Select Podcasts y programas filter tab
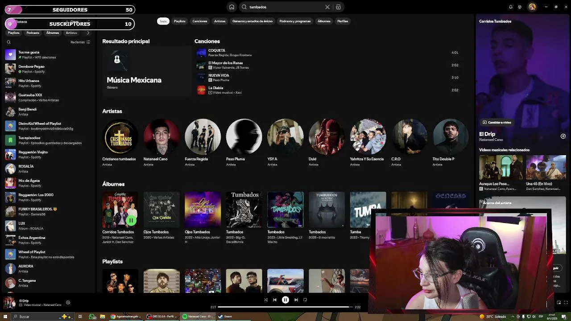571x321 pixels. coord(295,21)
